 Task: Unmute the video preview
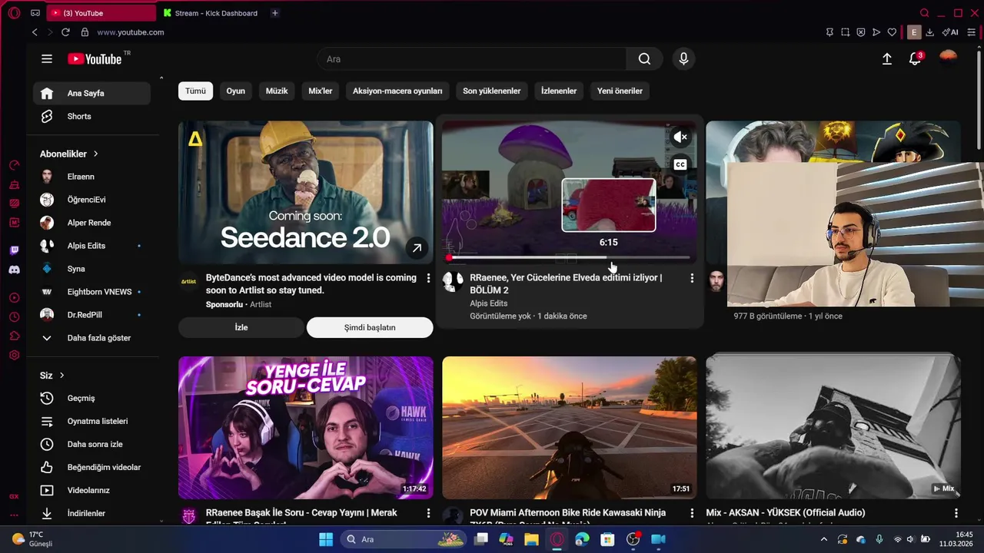click(x=680, y=137)
